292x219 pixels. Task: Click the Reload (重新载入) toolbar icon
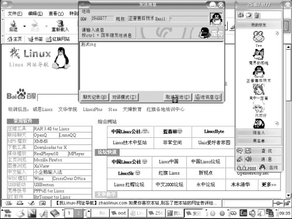click(x=60, y=26)
